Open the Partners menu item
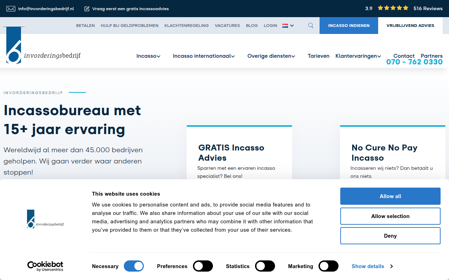This screenshot has width=449, height=280. pyautogui.click(x=431, y=56)
